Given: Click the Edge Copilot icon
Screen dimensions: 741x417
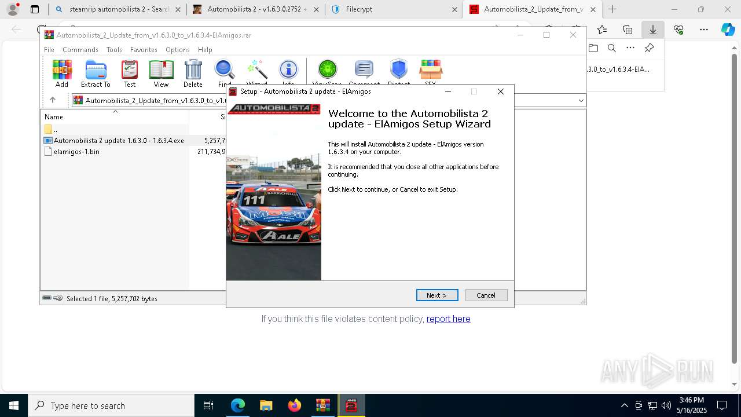Looking at the screenshot, I should (x=728, y=30).
